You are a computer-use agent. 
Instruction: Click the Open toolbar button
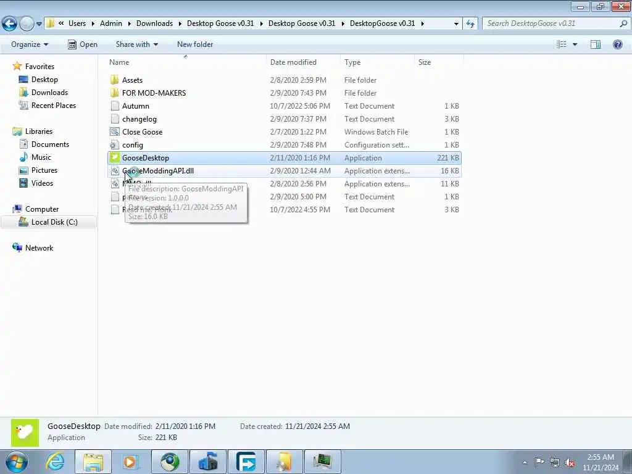[83, 44]
